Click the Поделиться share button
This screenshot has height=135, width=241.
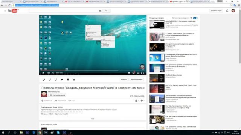tap(60, 101)
